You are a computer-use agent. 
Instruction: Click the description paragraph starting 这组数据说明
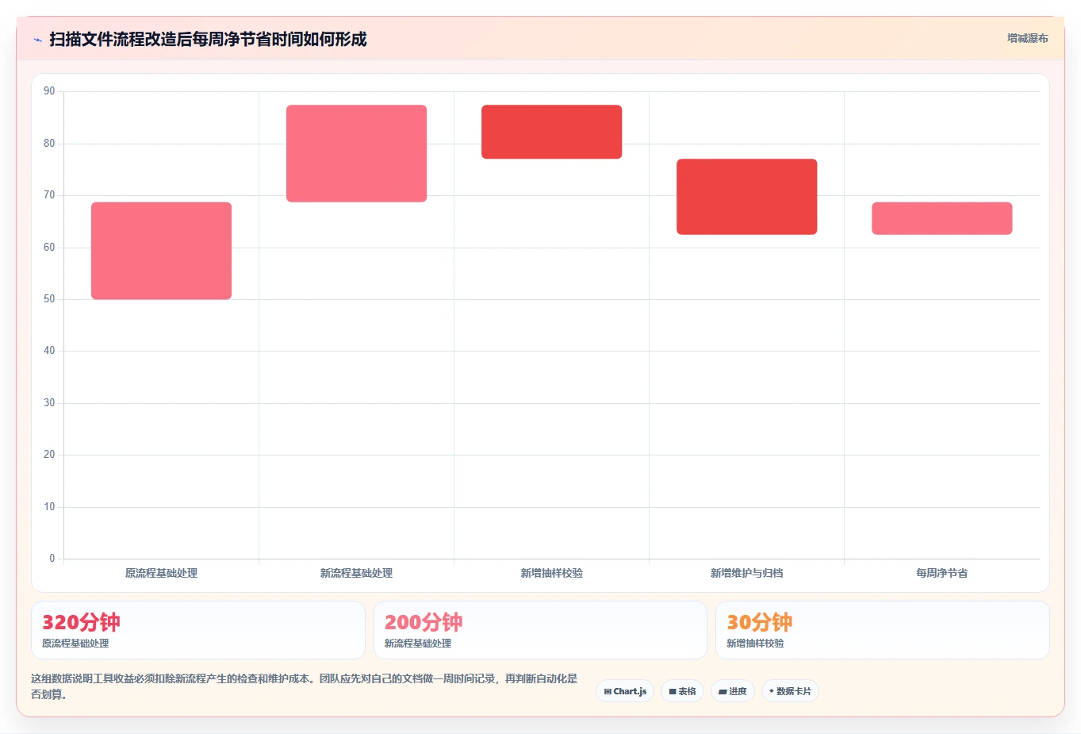tap(305, 686)
